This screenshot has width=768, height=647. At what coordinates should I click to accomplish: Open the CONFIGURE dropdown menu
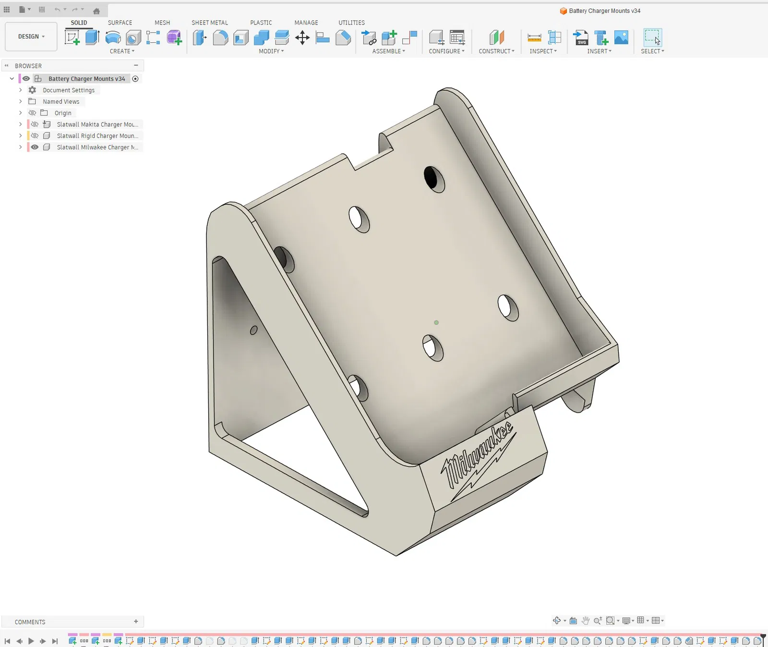click(446, 51)
